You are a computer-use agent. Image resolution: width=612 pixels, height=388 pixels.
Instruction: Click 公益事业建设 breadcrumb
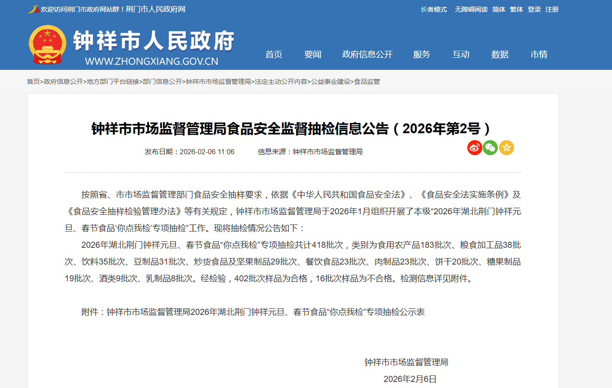pos(330,82)
